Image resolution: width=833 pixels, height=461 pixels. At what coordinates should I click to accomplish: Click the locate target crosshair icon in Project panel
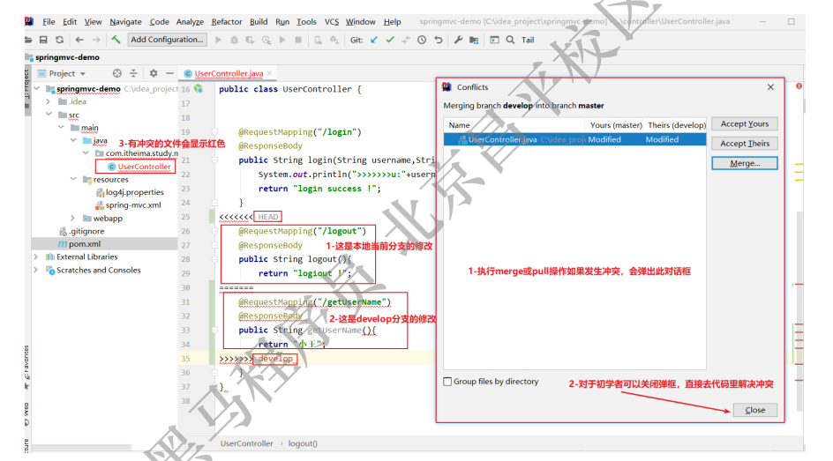coord(116,73)
